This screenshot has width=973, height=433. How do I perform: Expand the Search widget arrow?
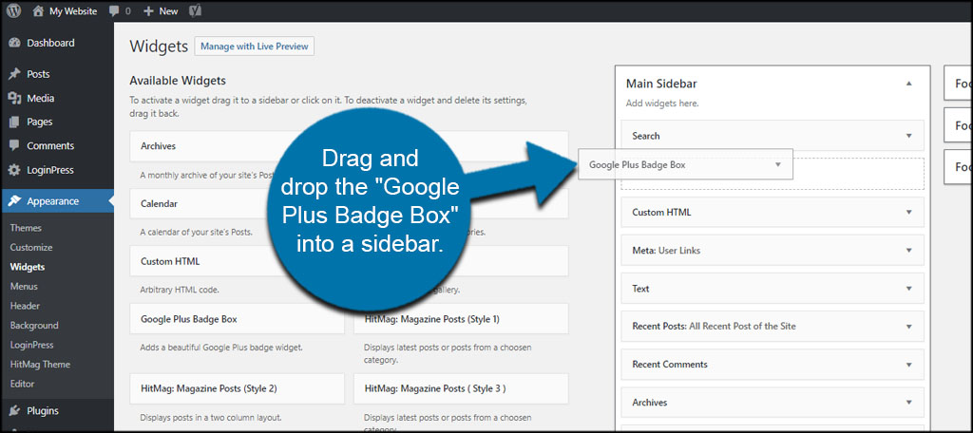pyautogui.click(x=909, y=135)
